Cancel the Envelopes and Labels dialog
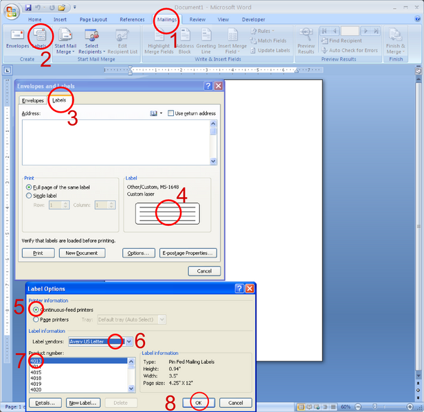The image size is (424, 412). (x=204, y=271)
